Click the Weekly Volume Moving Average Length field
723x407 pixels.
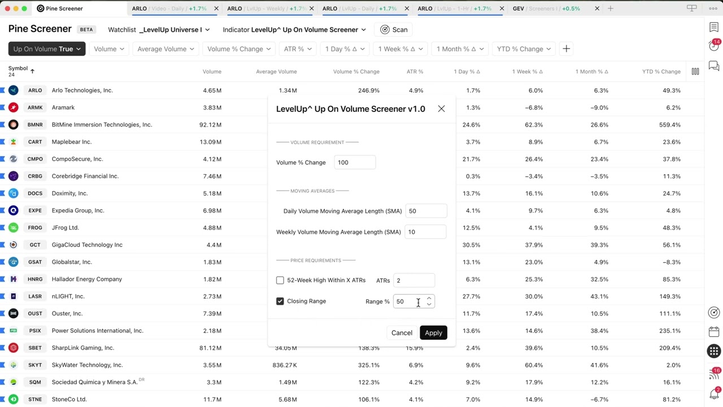tap(425, 232)
